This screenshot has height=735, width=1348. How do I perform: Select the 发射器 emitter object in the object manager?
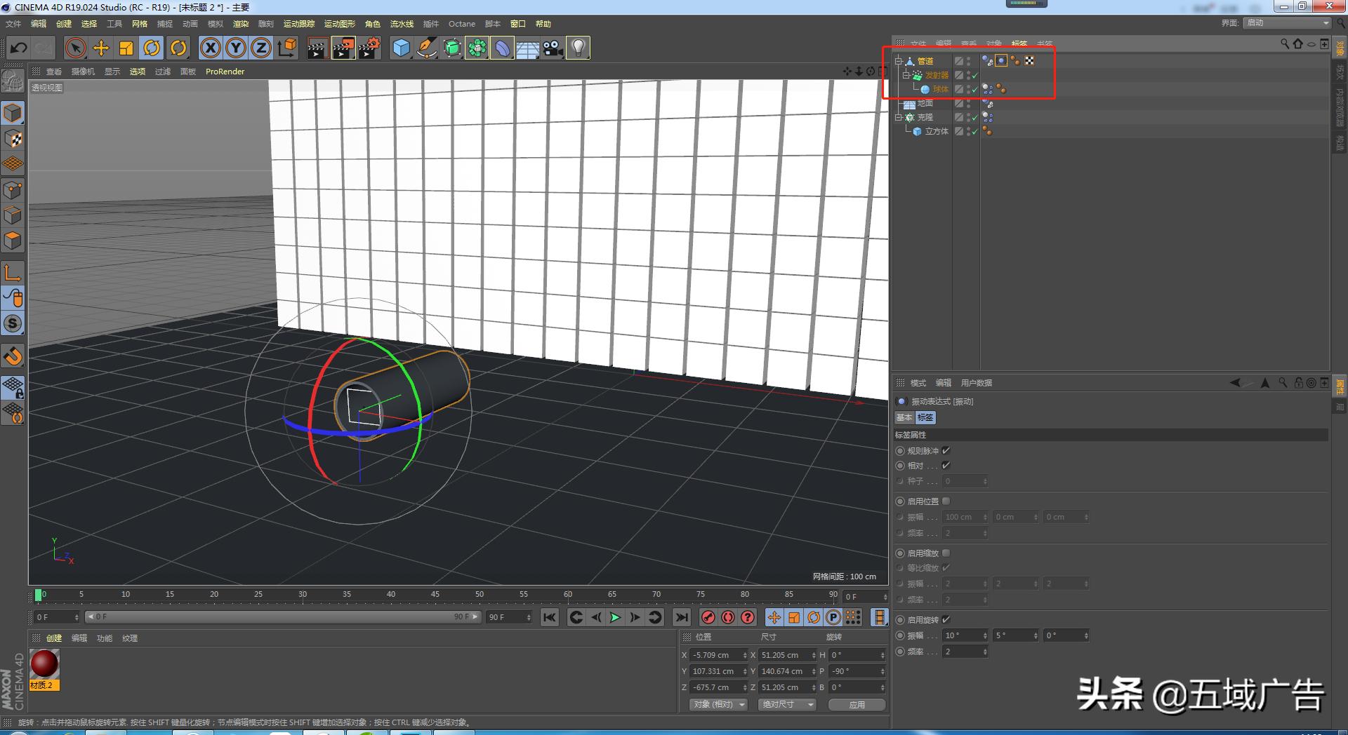(x=937, y=75)
